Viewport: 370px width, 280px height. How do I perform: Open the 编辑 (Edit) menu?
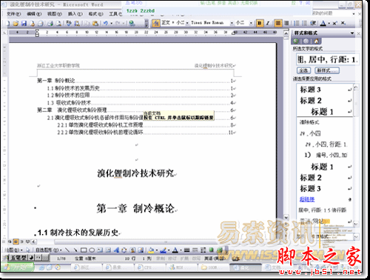point(34,14)
